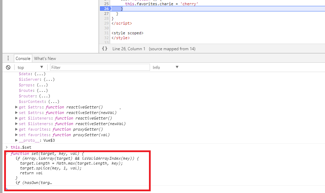Switch to the Console tab
The image size is (325, 193).
point(23,59)
